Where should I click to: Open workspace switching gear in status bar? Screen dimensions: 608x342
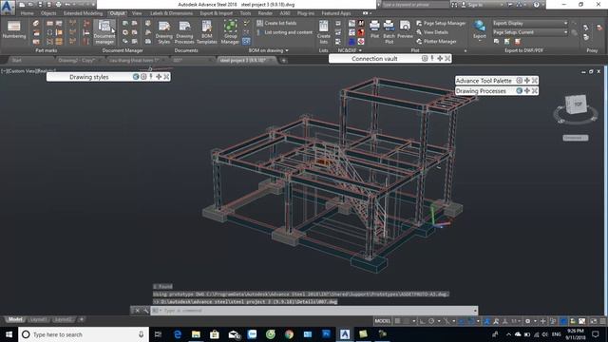(528, 321)
